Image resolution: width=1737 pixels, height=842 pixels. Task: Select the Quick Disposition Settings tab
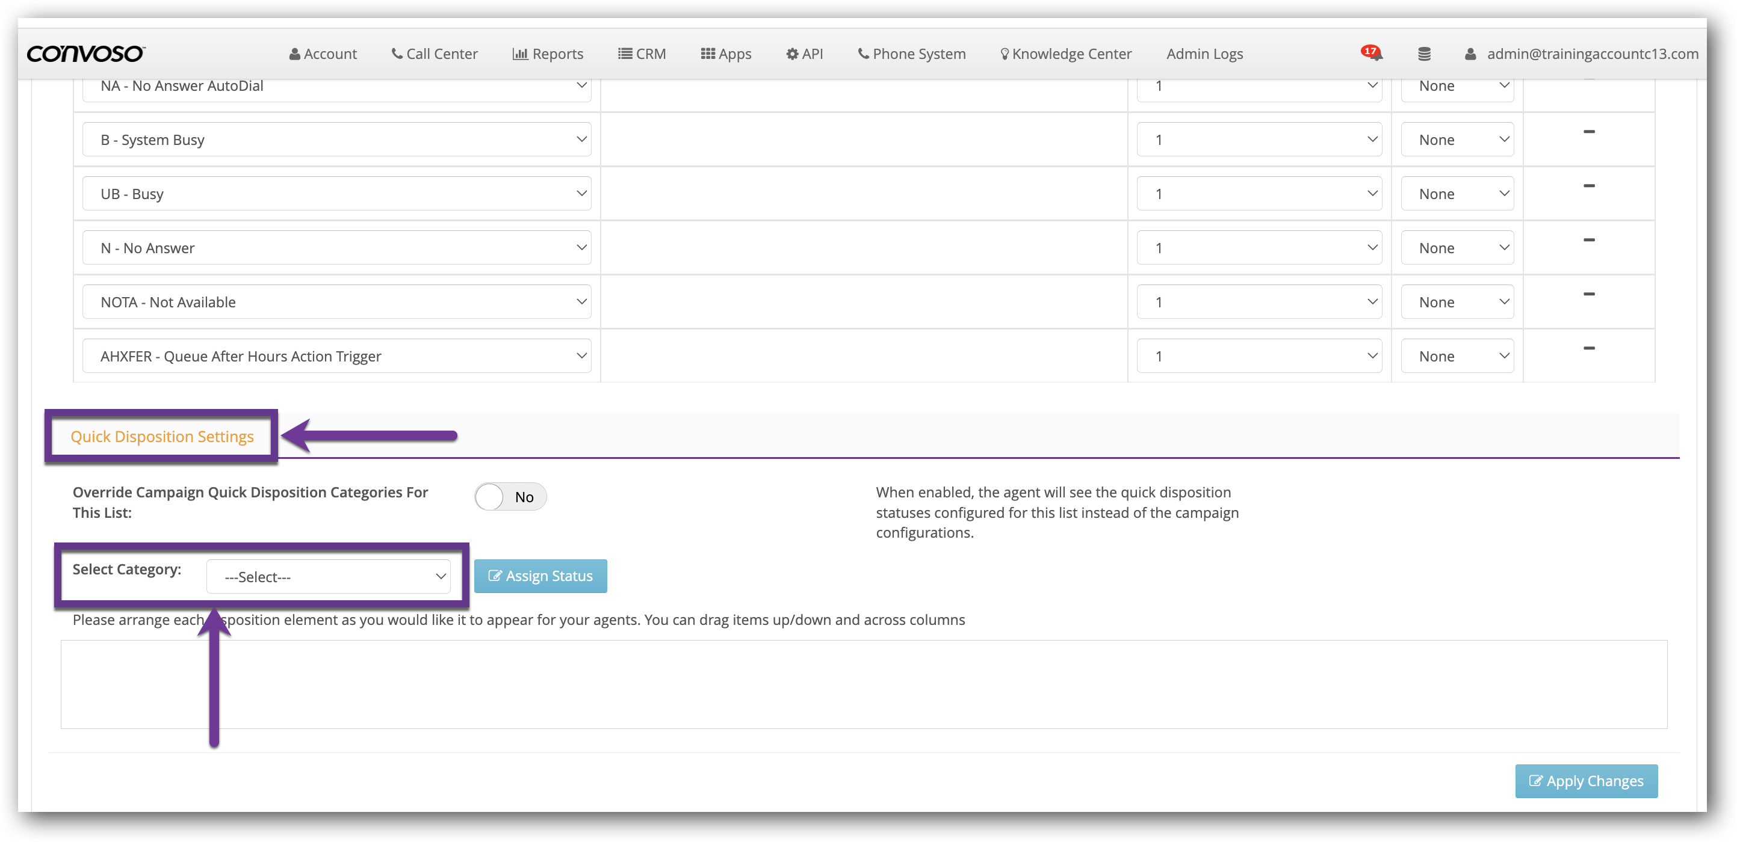click(x=162, y=437)
